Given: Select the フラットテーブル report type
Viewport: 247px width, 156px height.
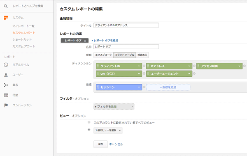Looking at the screenshot, I should pos(125,55).
